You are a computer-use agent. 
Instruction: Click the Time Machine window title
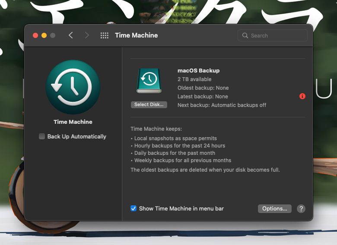point(136,35)
